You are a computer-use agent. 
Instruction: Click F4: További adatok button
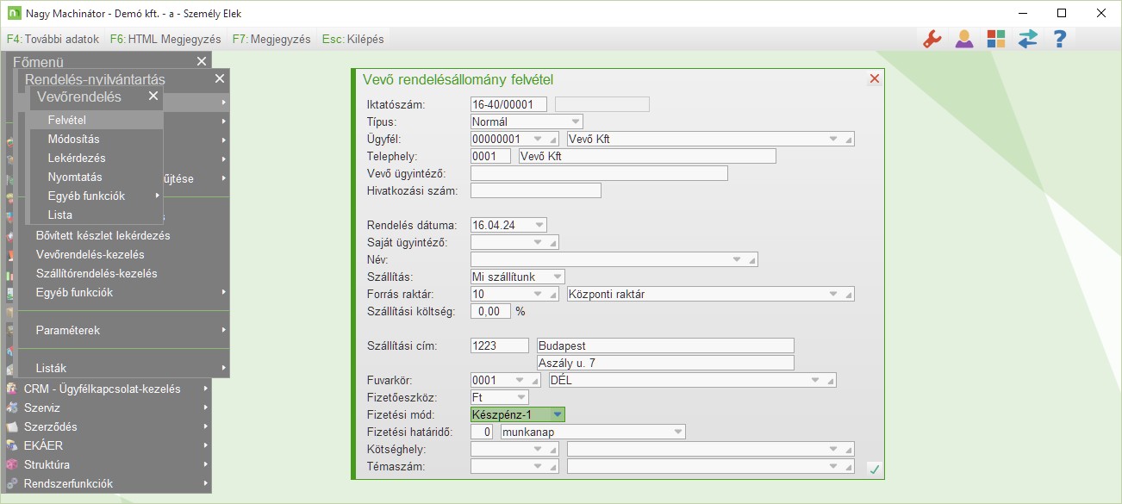coord(53,39)
